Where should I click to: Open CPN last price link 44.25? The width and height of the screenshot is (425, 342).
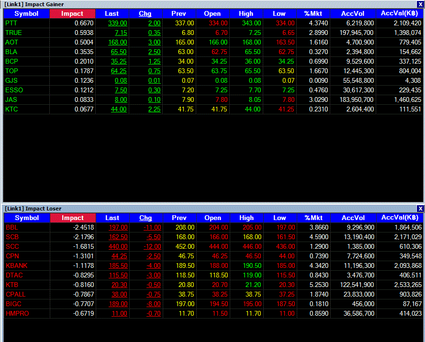[x=119, y=256]
